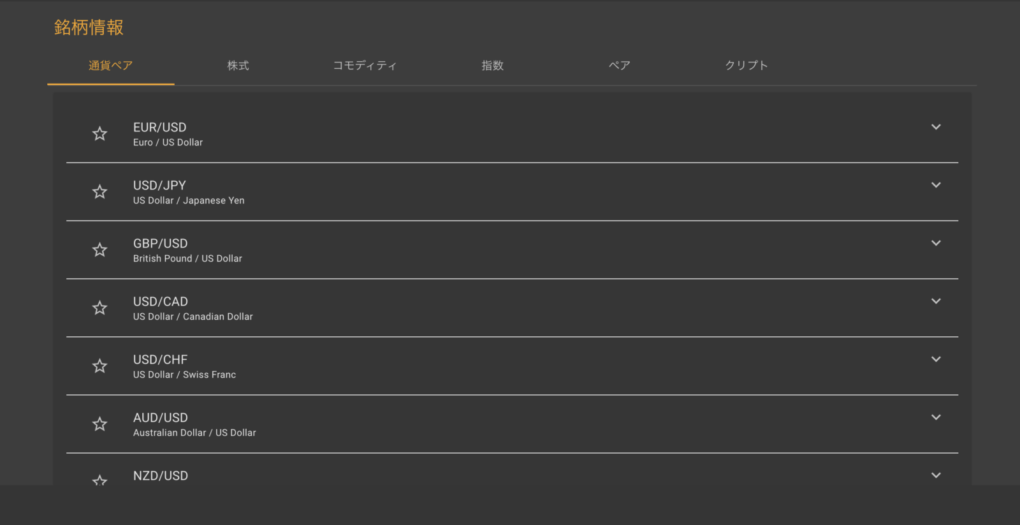Click the 銘柄情報 page heading
The image size is (1020, 525).
[x=89, y=27]
